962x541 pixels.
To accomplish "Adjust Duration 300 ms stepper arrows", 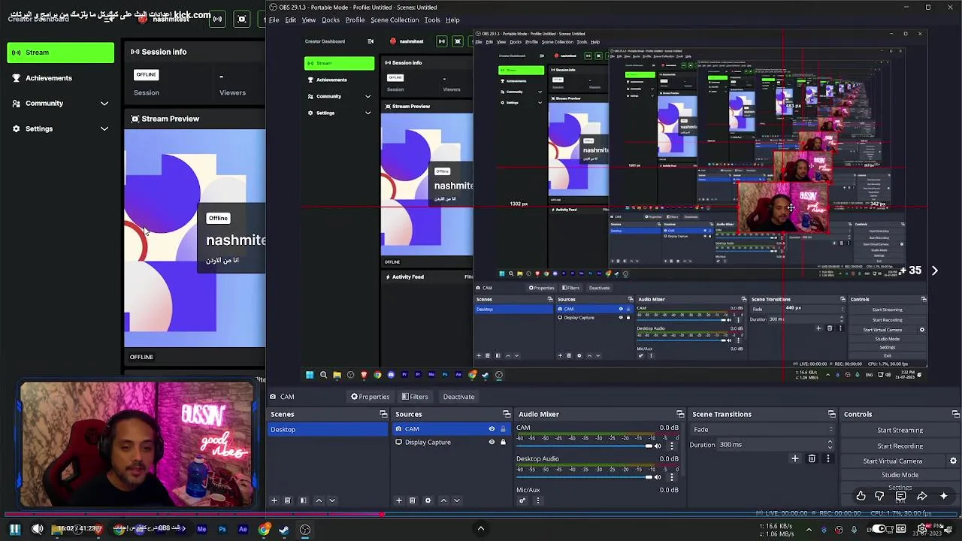I will tap(830, 445).
